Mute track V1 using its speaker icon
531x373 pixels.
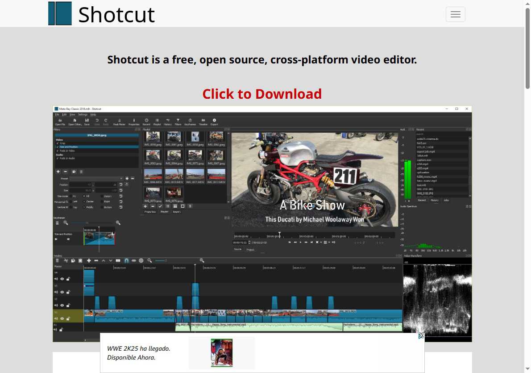[56, 319]
